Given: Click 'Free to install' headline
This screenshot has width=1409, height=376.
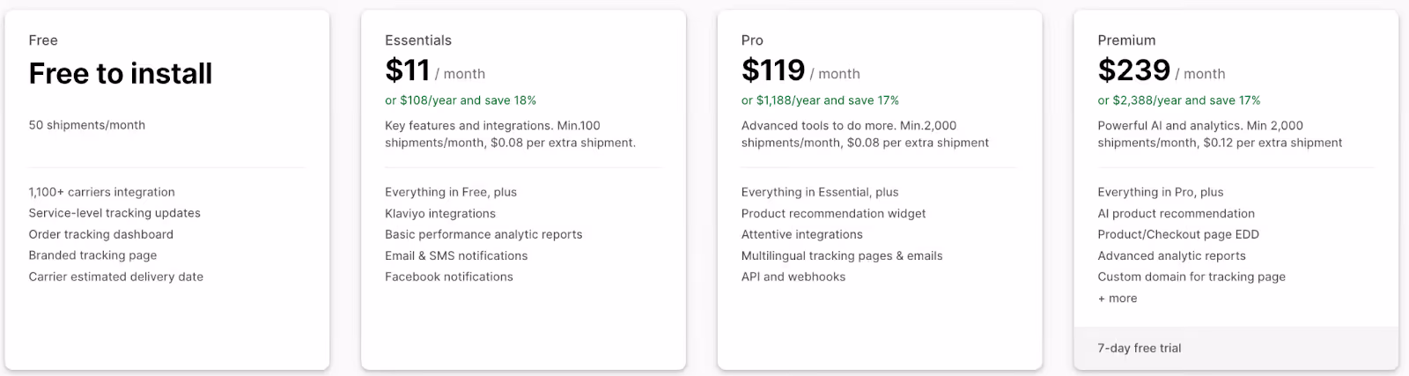Looking at the screenshot, I should click(121, 74).
